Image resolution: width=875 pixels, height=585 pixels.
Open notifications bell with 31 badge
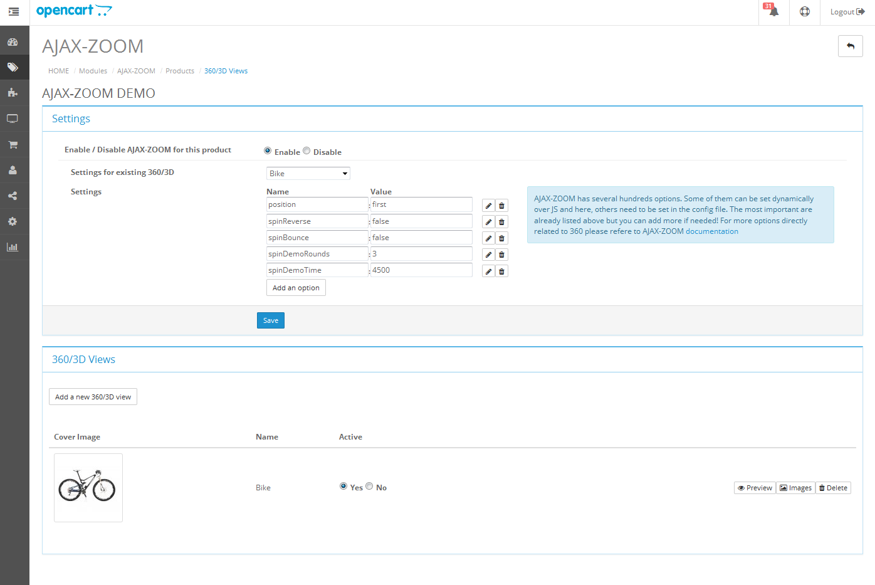coord(773,11)
